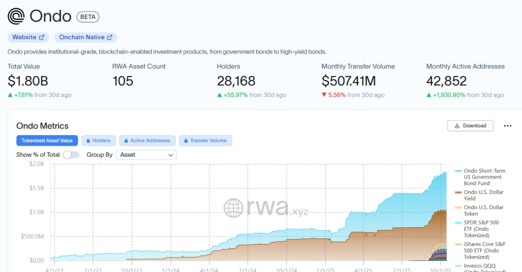Viewport: 522px width, 272px height.
Task: Toggle the Show % of Total switch
Action: point(71,154)
